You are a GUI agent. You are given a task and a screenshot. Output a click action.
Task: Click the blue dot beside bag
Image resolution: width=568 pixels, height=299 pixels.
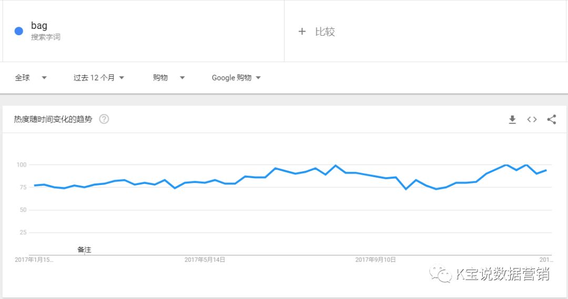[x=19, y=31]
